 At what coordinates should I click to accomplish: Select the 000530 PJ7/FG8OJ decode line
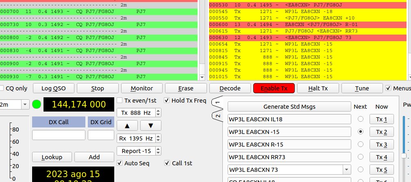(308, 5)
